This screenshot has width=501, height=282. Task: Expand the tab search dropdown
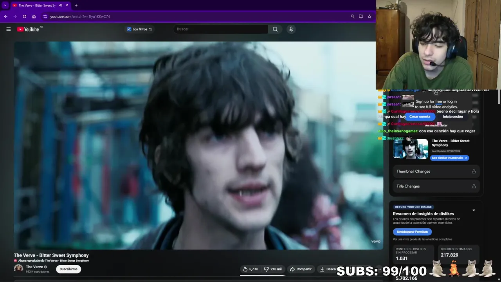click(5, 5)
